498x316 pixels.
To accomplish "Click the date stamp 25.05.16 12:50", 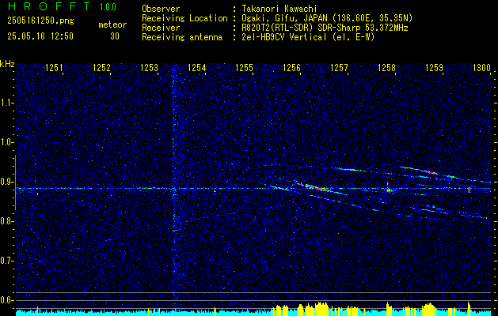I will [40, 36].
